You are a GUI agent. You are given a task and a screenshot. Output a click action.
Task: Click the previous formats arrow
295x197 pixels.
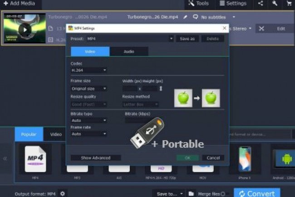point(5,159)
